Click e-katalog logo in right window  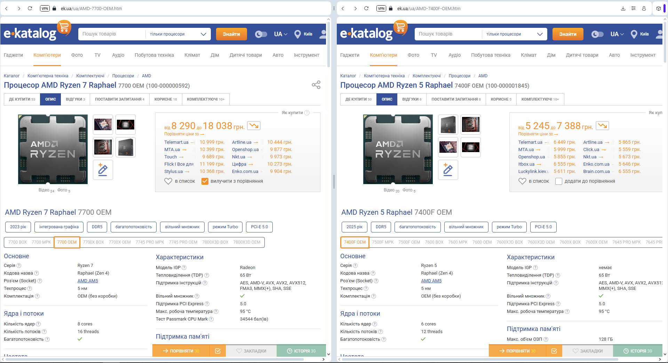(x=374, y=31)
